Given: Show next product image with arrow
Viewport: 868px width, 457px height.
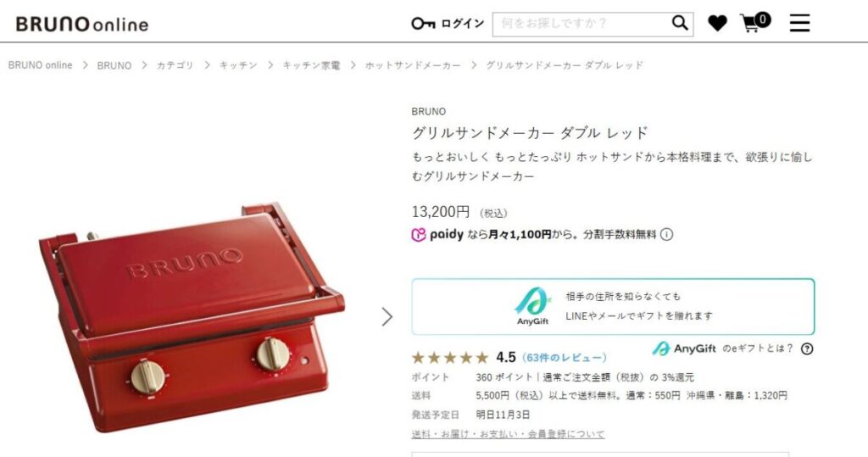Looking at the screenshot, I should [x=387, y=317].
